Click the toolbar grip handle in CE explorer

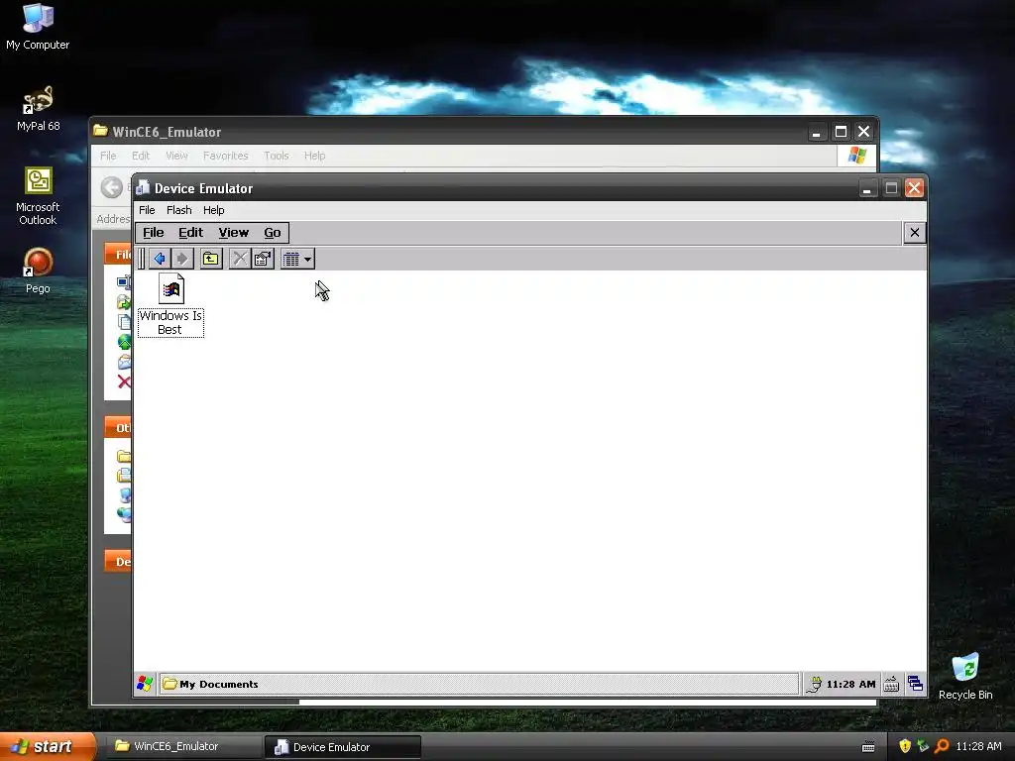click(142, 259)
